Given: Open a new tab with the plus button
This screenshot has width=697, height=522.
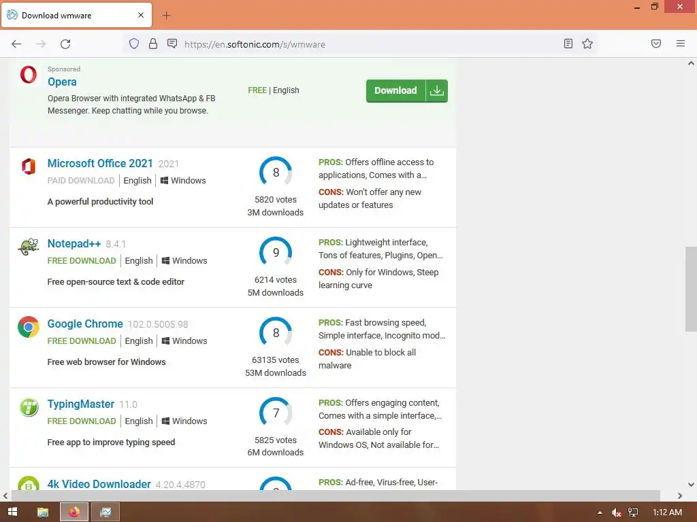Looking at the screenshot, I should [166, 16].
